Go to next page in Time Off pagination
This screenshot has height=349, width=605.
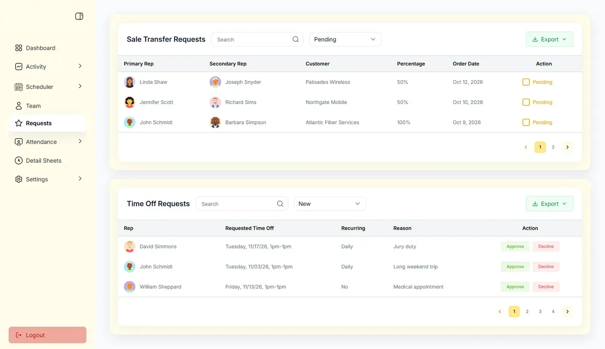[x=567, y=312]
